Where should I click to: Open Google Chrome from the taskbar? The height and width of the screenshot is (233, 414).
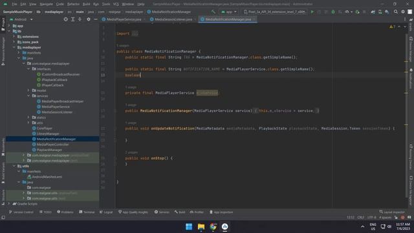(213, 227)
